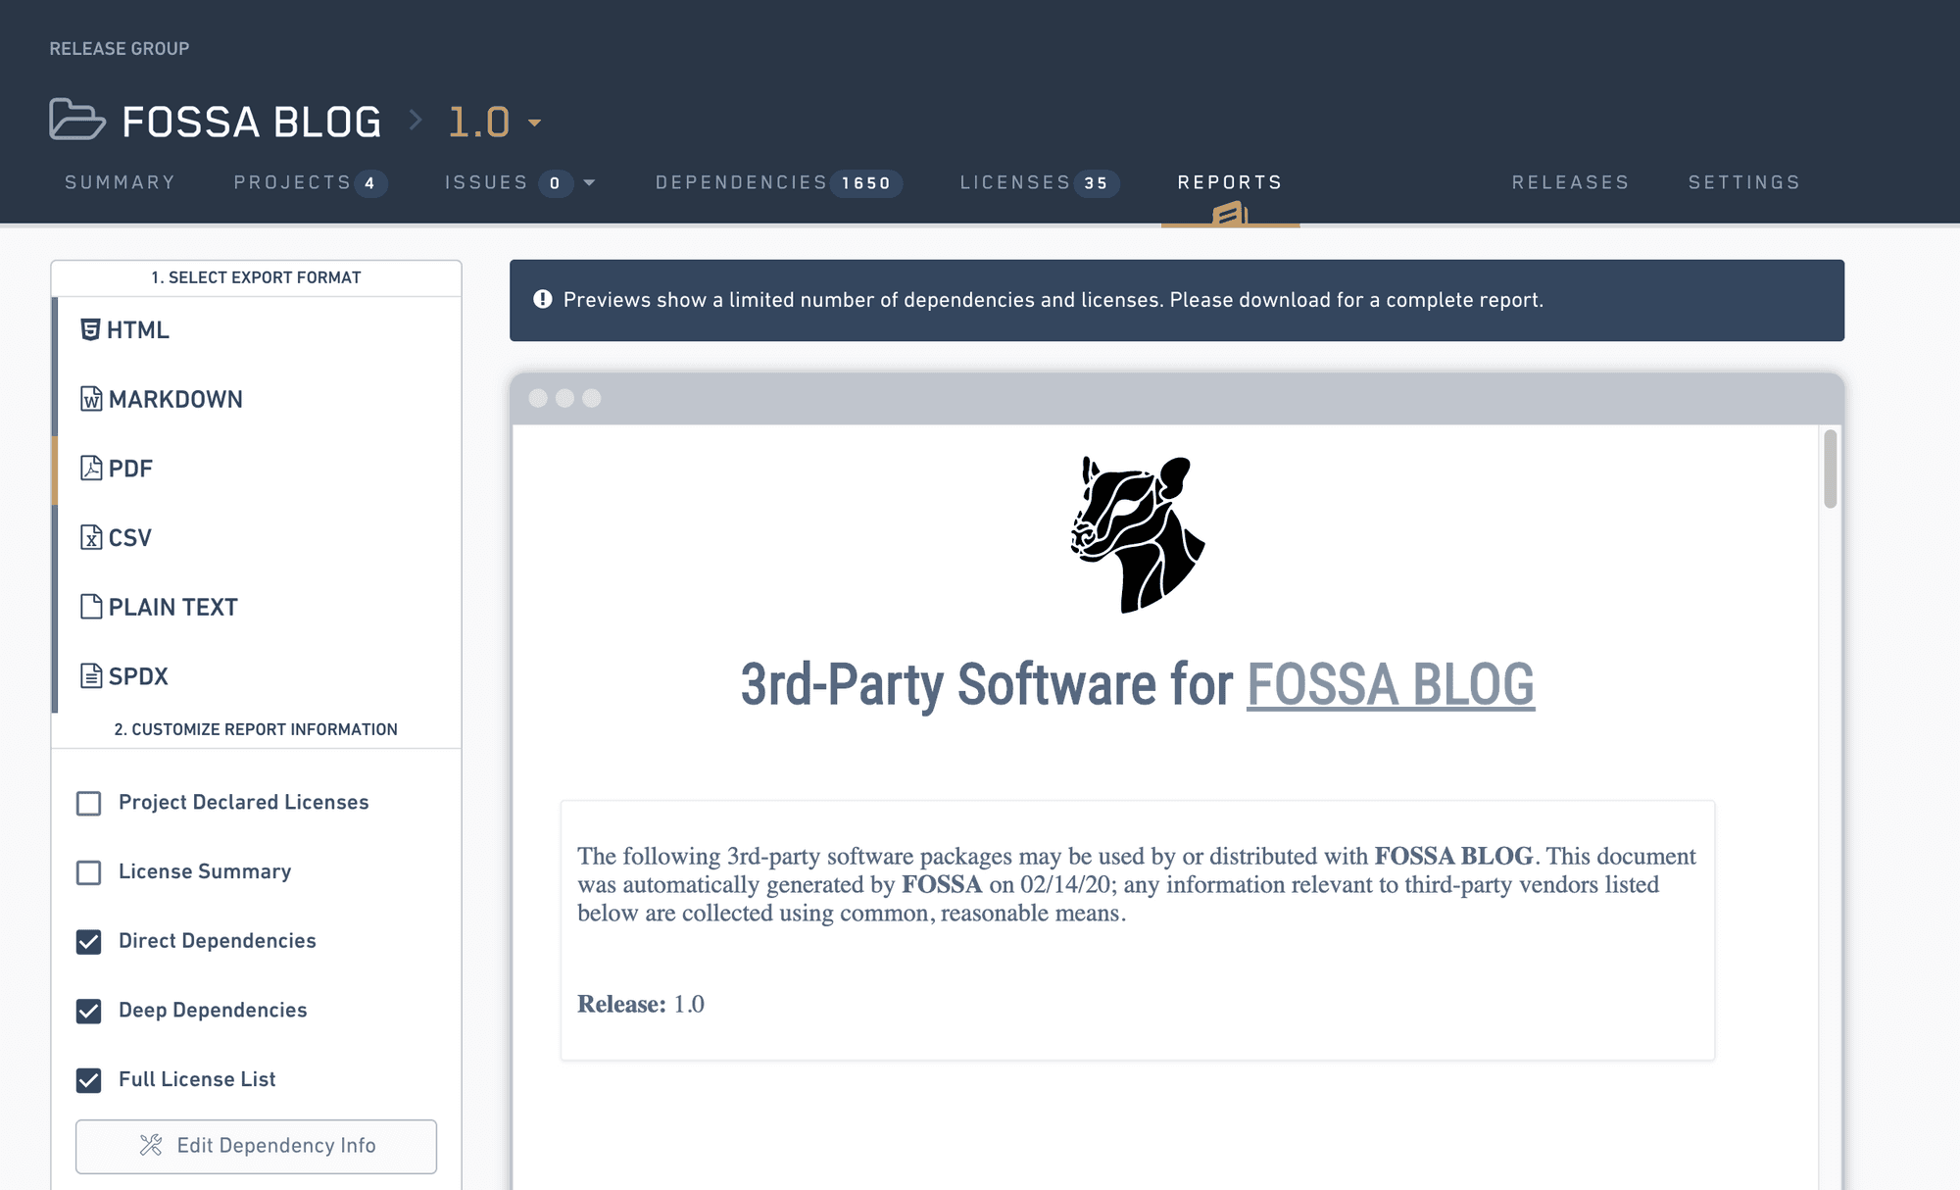Open the 1.0 release version dropdown

tap(534, 123)
